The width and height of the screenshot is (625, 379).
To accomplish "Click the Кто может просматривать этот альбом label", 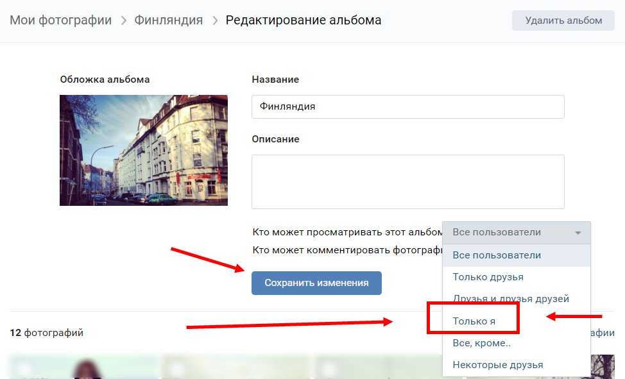I will pos(348,232).
